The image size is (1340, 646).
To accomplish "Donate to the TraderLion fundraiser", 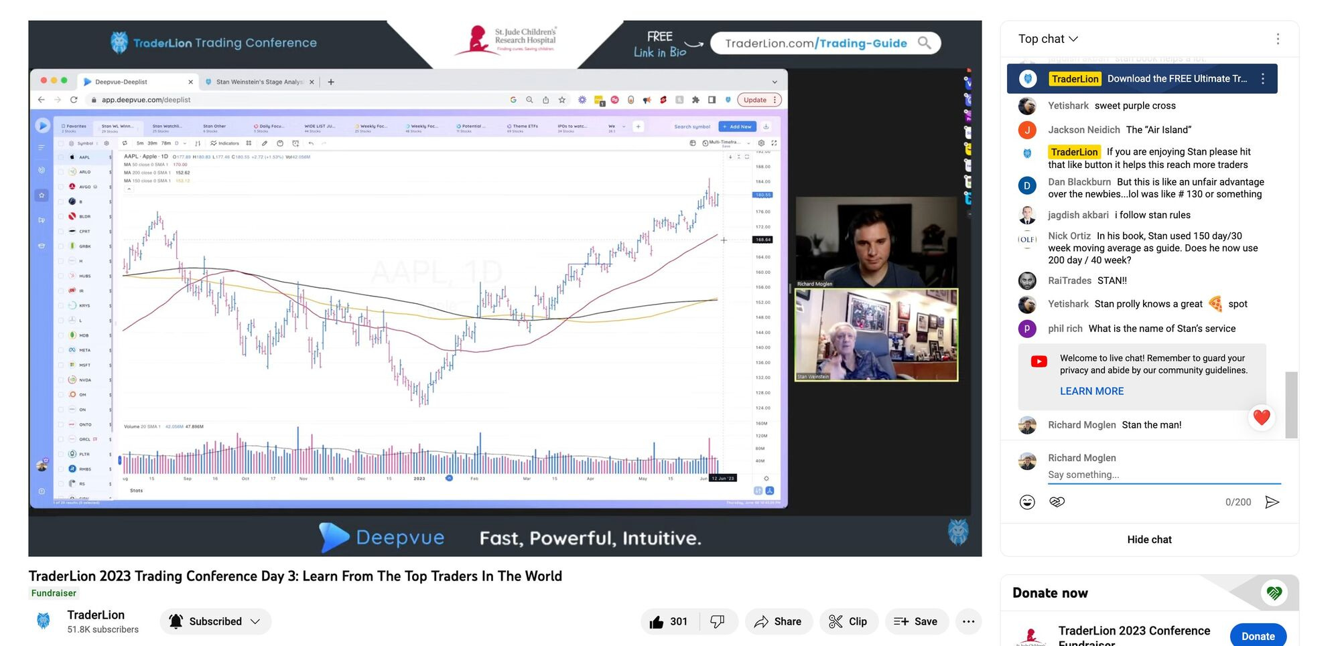I will pyautogui.click(x=1258, y=636).
